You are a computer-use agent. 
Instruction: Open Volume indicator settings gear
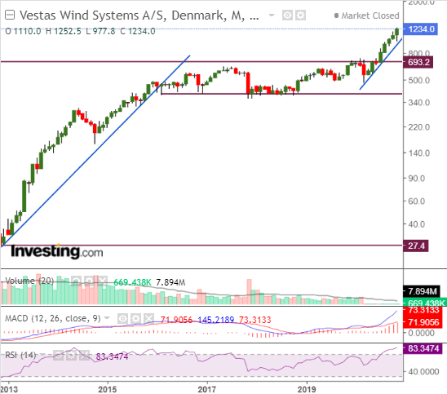click(89, 281)
